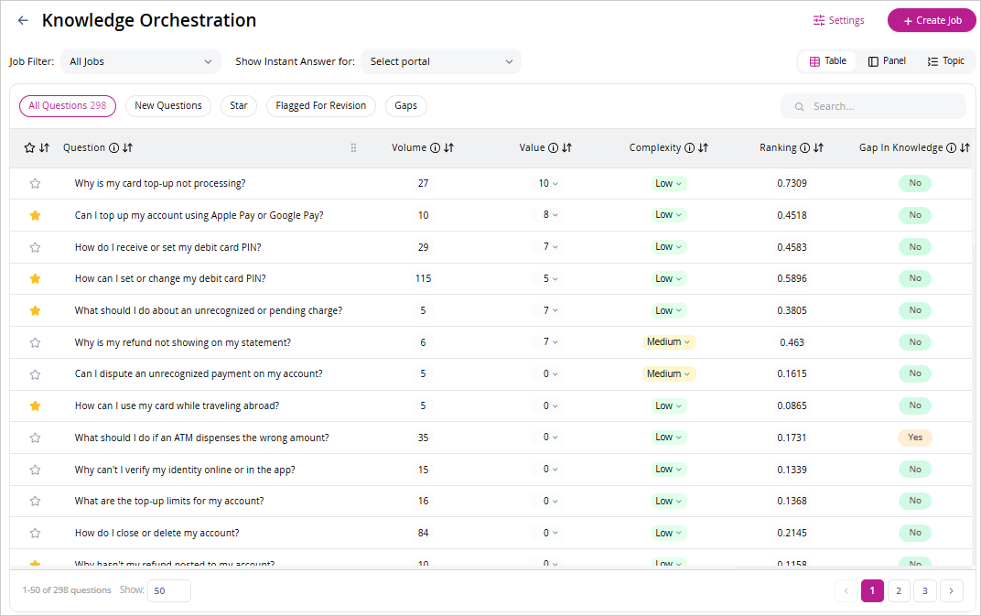Sort the table by Ranking

[x=818, y=147]
